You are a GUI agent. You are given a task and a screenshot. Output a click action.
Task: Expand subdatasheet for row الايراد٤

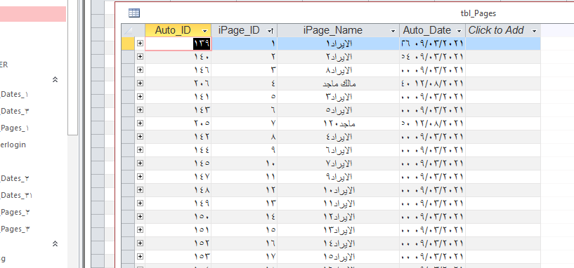(x=140, y=137)
